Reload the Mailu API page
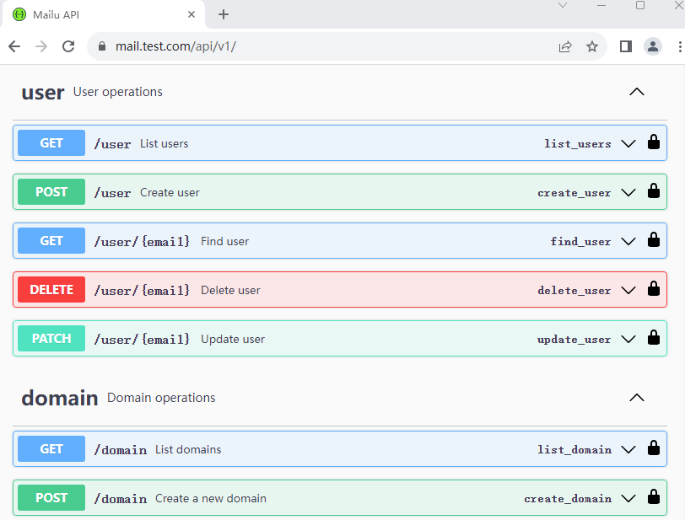This screenshot has height=520, width=685. (x=68, y=46)
